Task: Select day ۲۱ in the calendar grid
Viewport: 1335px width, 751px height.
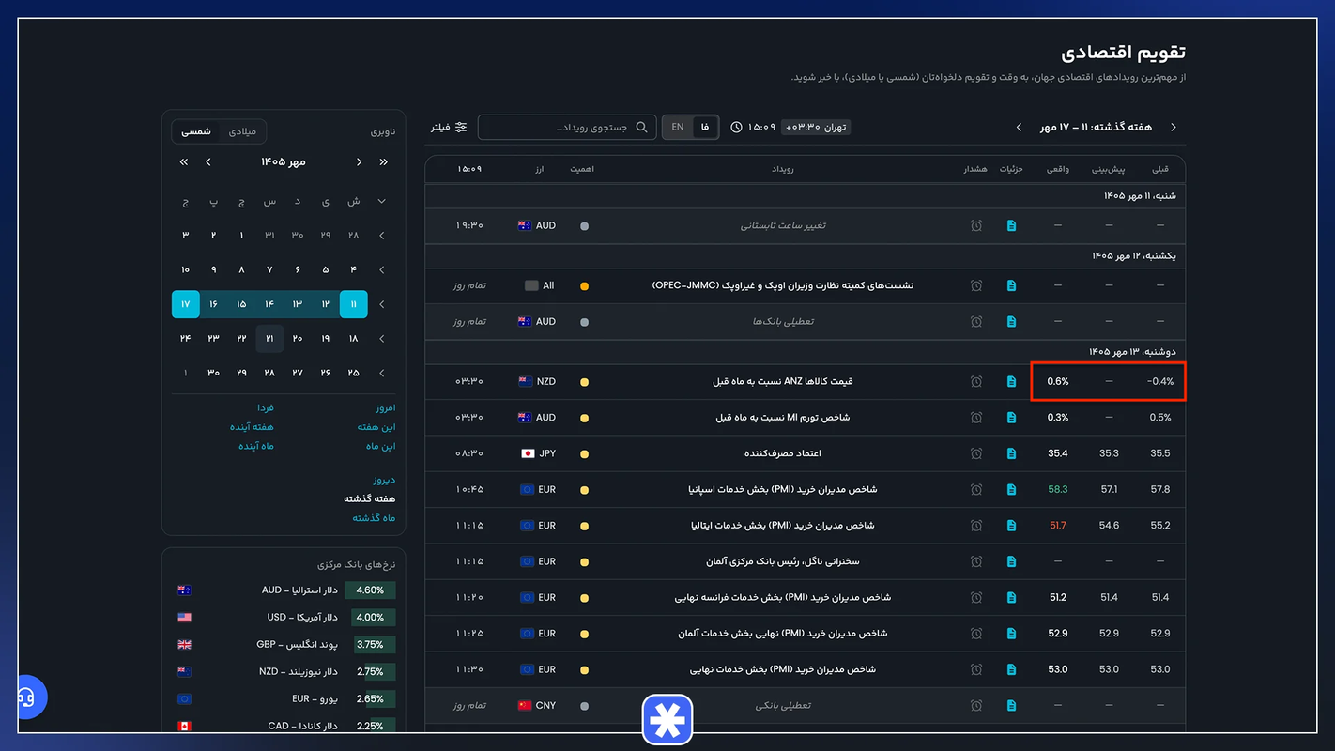Action: click(269, 339)
